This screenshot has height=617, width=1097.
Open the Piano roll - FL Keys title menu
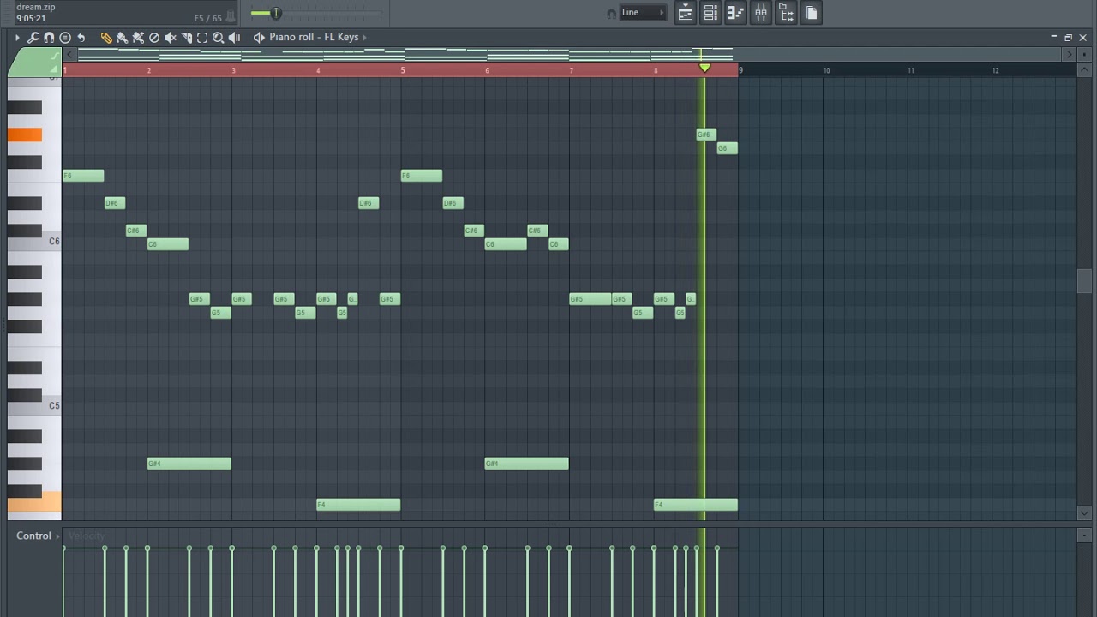click(x=314, y=37)
